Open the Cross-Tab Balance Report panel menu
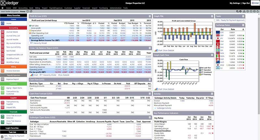 coord(150,48)
